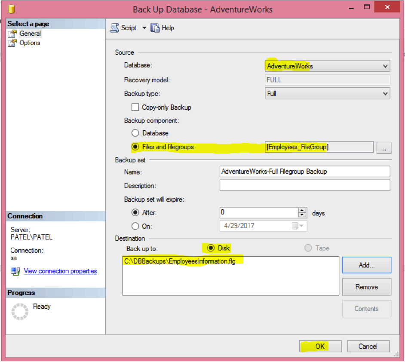405x362 pixels.
Task: Click the Contents button
Action: click(366, 309)
